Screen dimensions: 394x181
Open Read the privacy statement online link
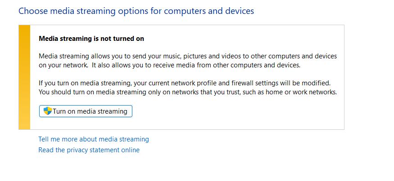pyautogui.click(x=89, y=150)
